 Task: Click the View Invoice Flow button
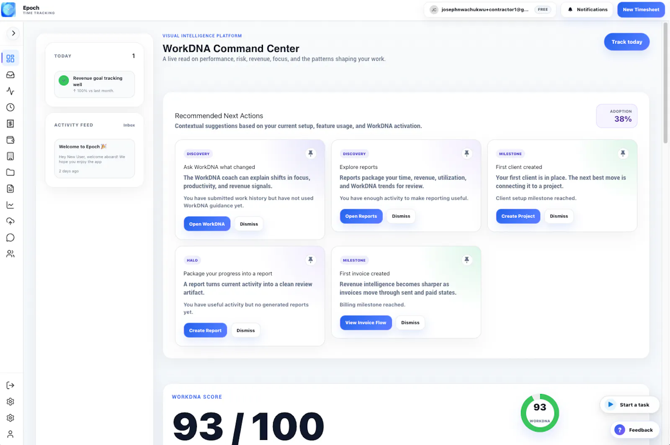[x=366, y=323]
